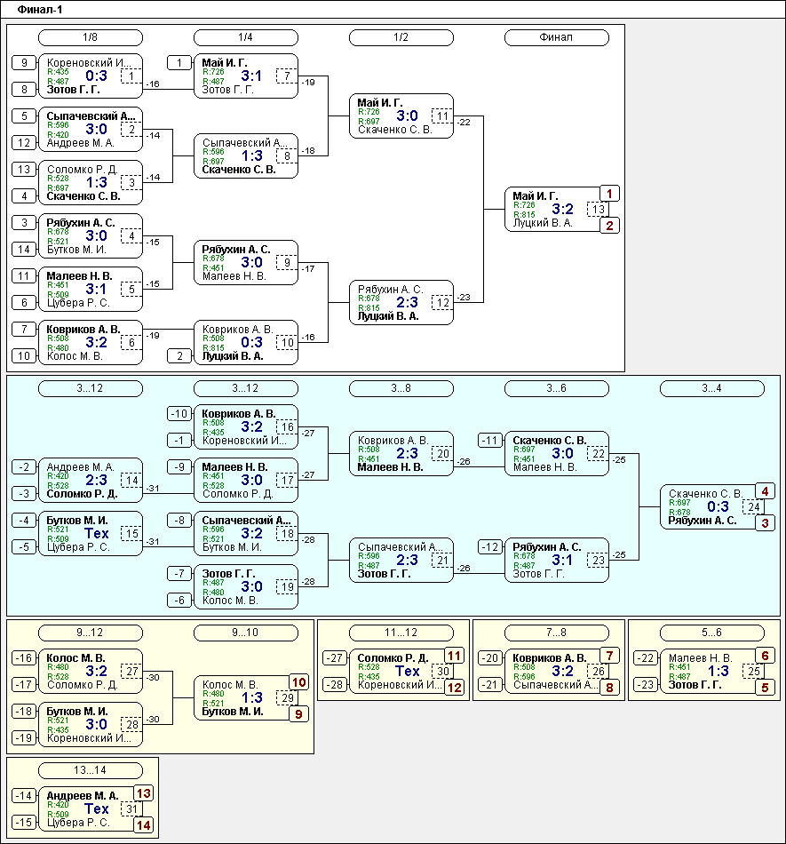Image resolution: width=786 pixels, height=844 pixels.
Task: Click the -12 box beside Рябухин in 3...6
Action: pos(490,547)
